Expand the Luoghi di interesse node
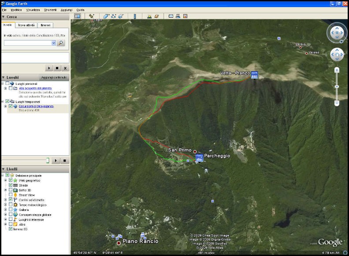 tap(5, 219)
